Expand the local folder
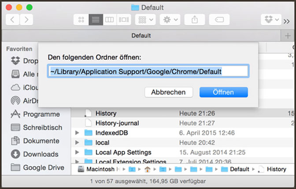Screen dimensions: 296x189 (77, 143)
